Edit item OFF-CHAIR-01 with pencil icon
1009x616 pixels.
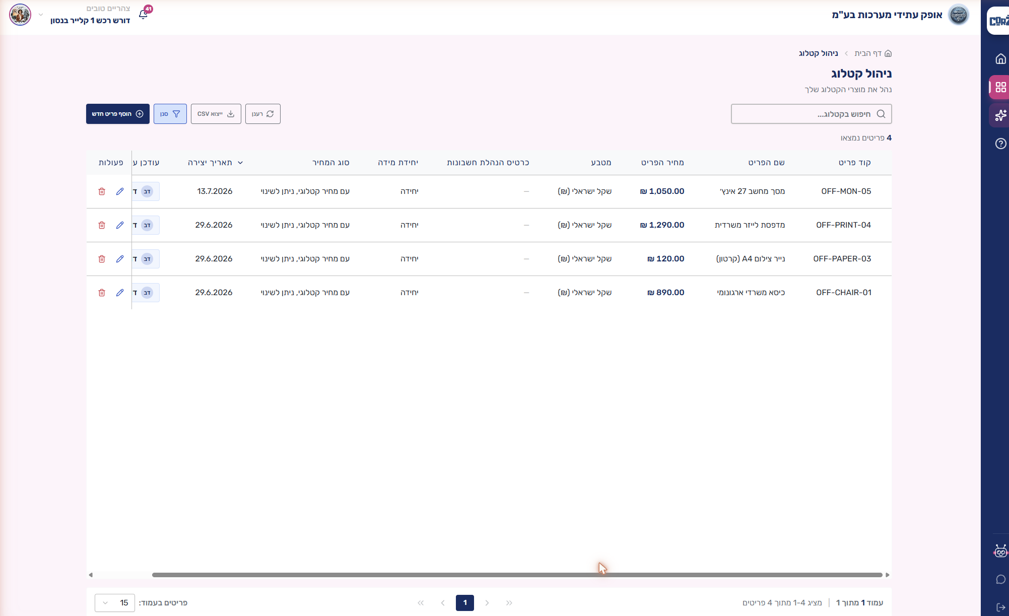(x=120, y=293)
